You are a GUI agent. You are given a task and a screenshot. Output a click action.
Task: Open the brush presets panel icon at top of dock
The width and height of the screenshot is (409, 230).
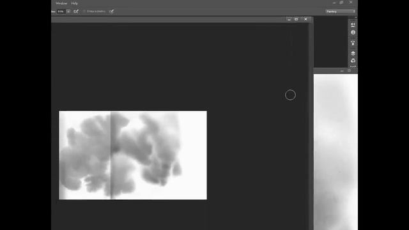[353, 24]
